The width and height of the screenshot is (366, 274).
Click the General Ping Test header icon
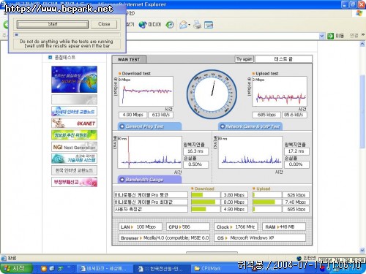click(x=122, y=126)
